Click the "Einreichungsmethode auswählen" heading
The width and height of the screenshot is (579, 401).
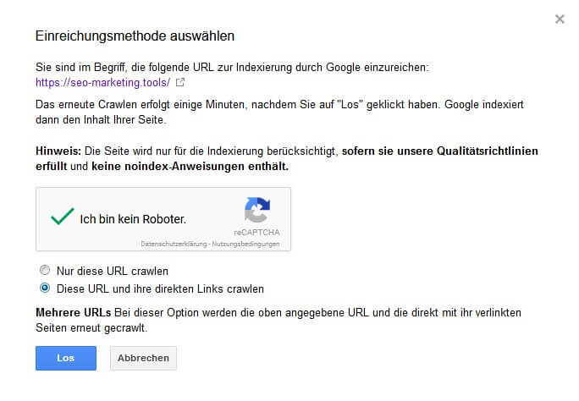click(135, 36)
